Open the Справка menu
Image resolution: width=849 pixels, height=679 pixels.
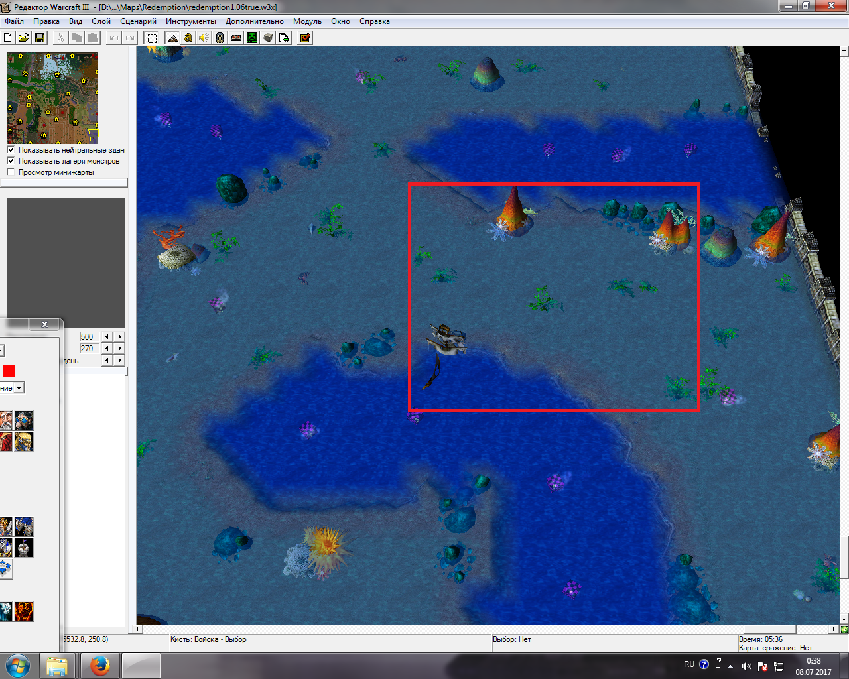tap(375, 21)
